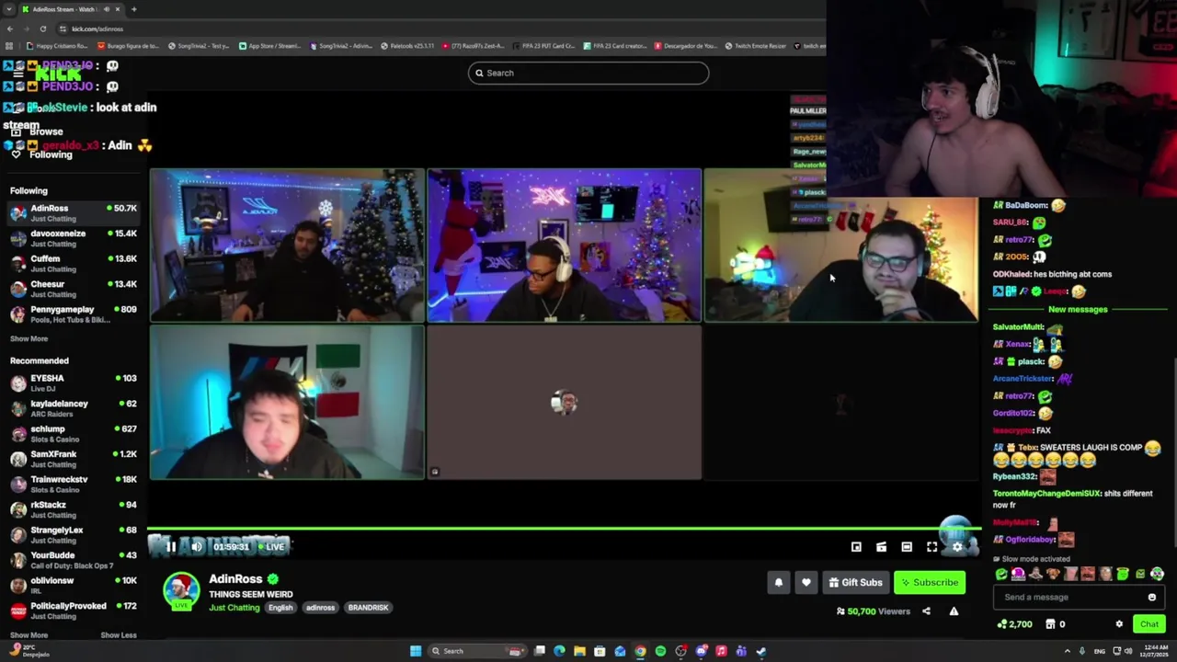The width and height of the screenshot is (1177, 662).
Task: Click the New messages divider
Action: pos(1078,309)
